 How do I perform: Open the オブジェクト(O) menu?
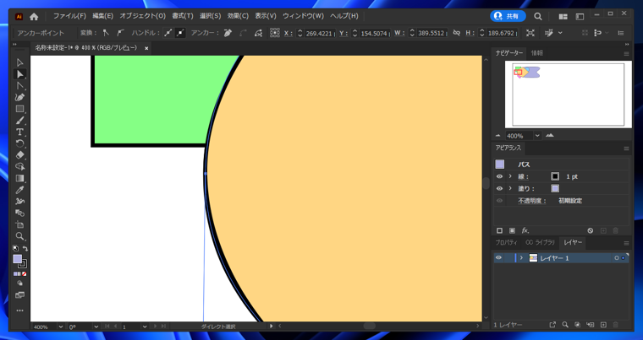tap(142, 16)
